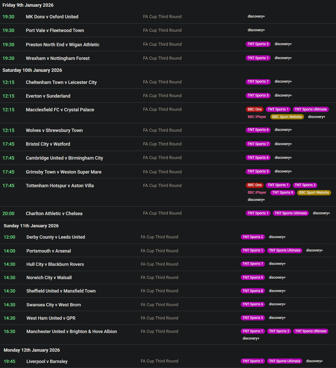The height and width of the screenshot is (368, 336).
Task: Open BBC iPlayer link for Tottenham match
Action: coord(257,193)
